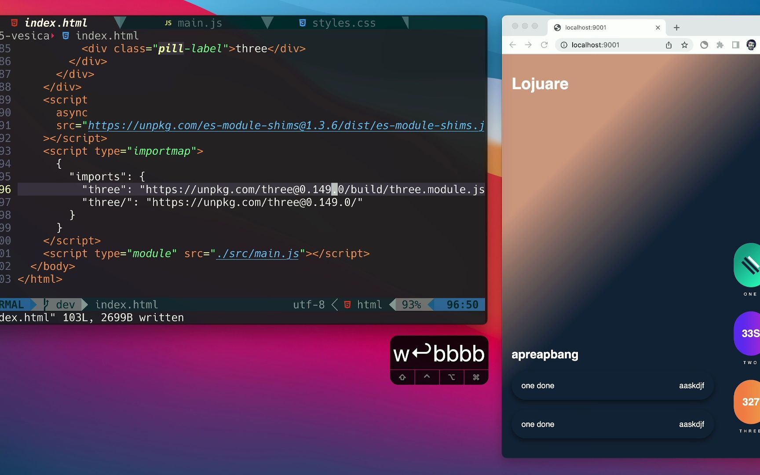The image size is (760, 475).
Task: Click the command modifier key indicator
Action: [x=476, y=377]
